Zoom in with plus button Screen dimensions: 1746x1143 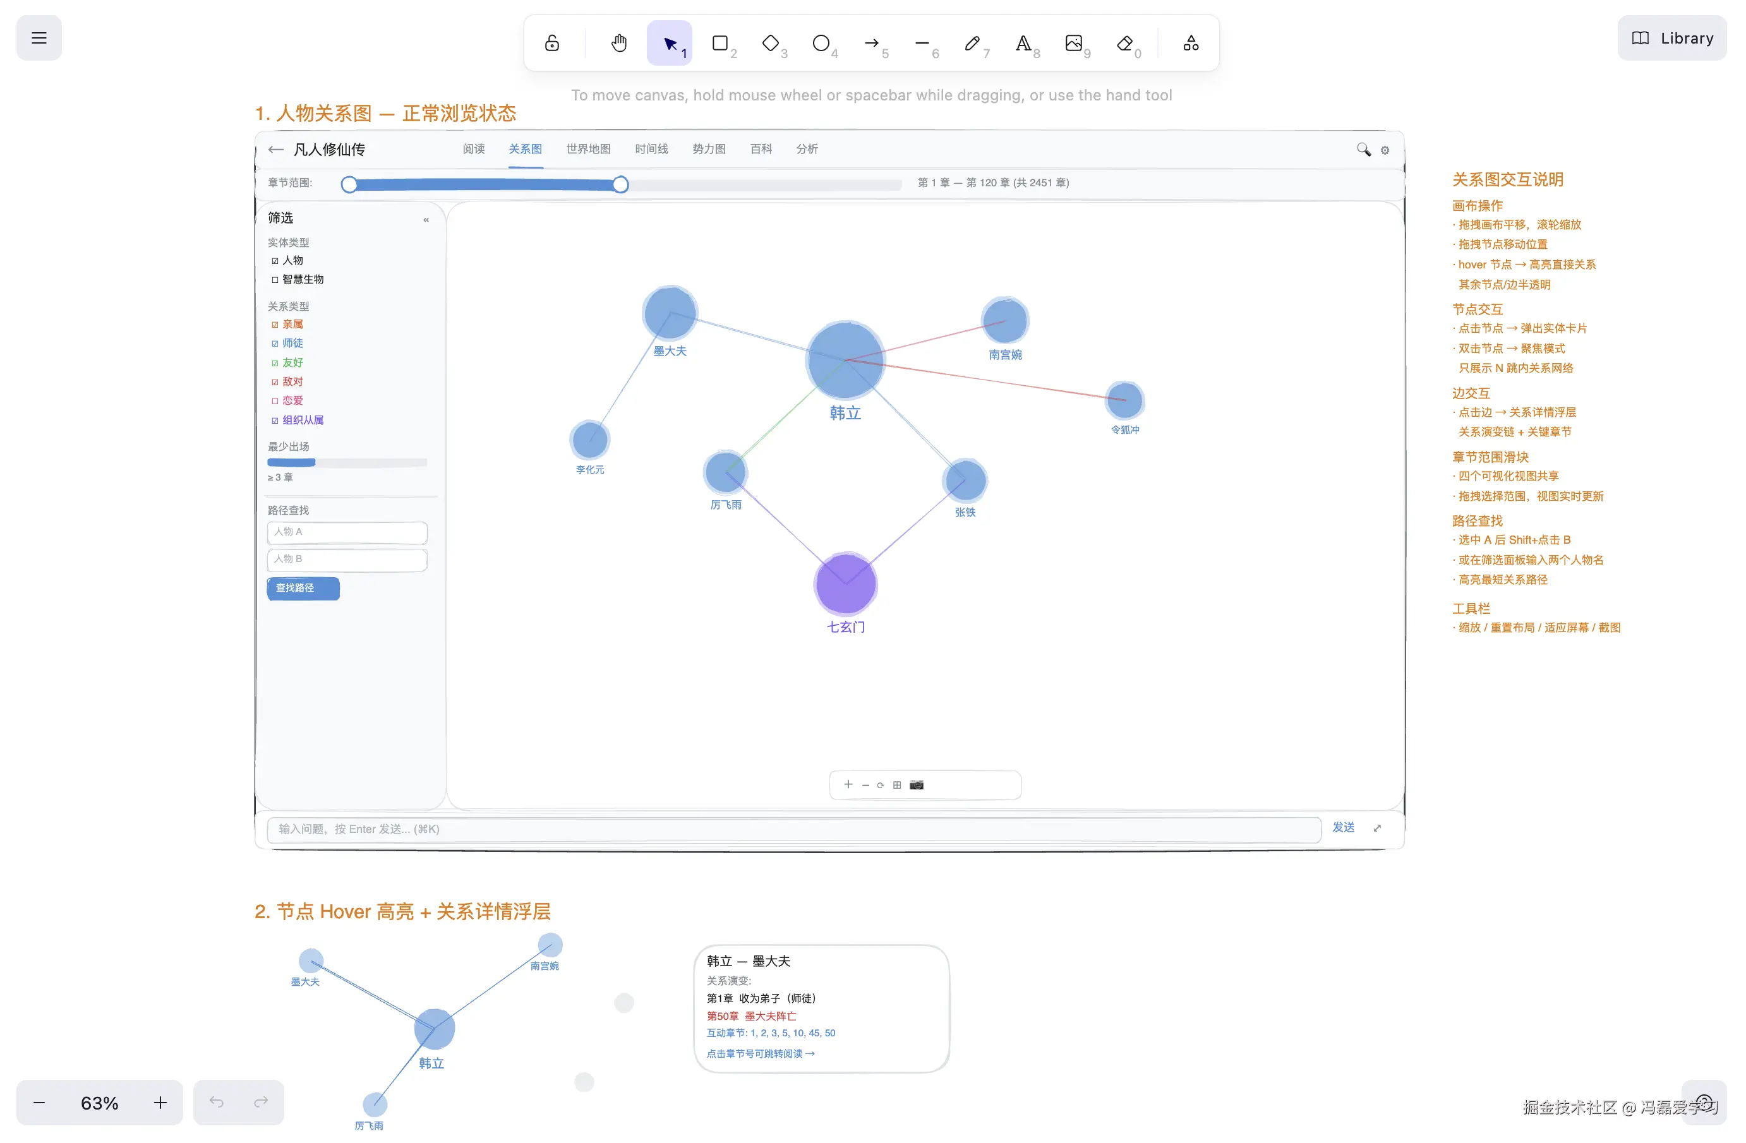coord(160,1103)
